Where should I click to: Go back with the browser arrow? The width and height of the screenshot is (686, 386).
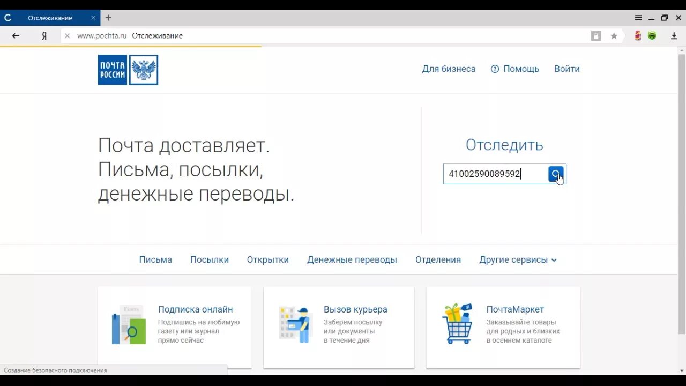[x=16, y=36]
